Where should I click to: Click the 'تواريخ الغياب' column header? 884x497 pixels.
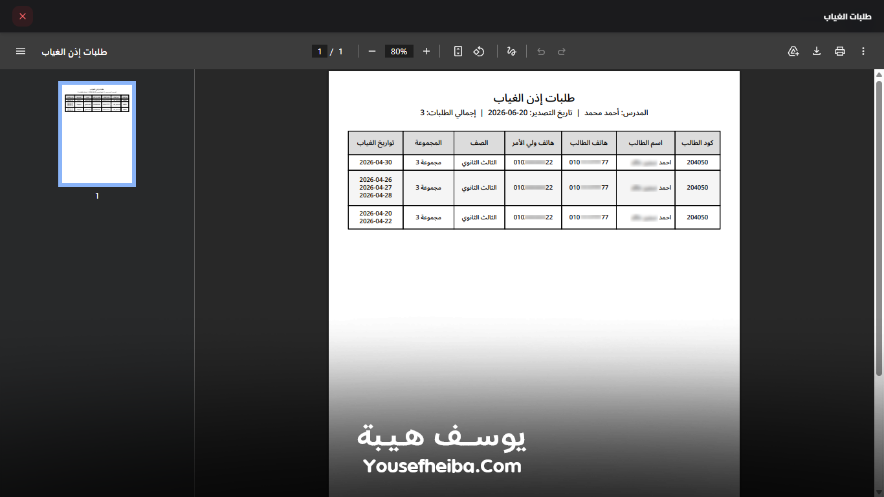375,142
